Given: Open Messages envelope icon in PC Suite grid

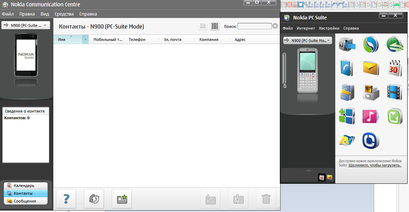Looking at the screenshot, I should coord(371,68).
